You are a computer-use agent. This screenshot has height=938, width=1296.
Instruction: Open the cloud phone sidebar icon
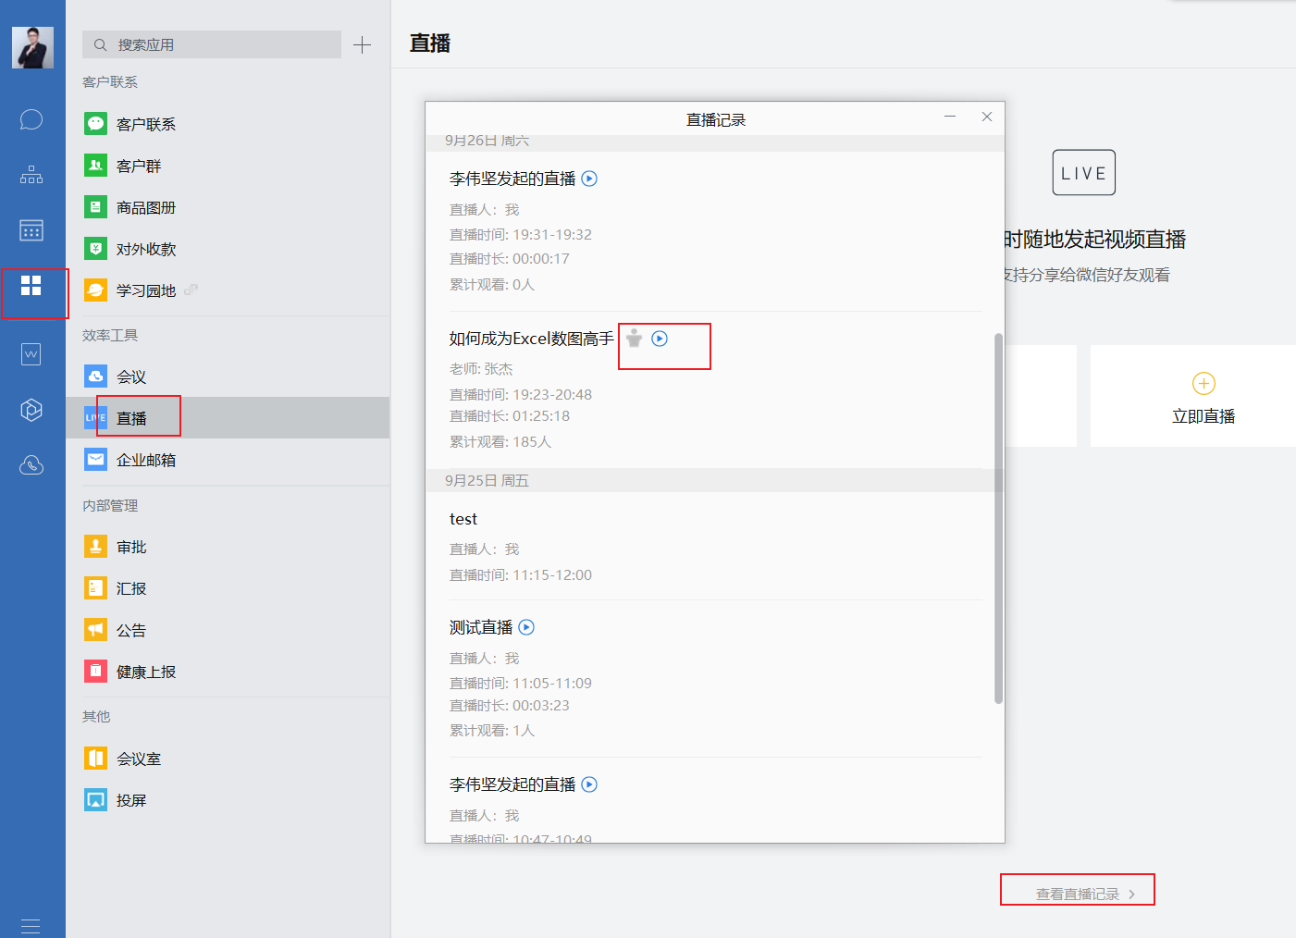(31, 465)
